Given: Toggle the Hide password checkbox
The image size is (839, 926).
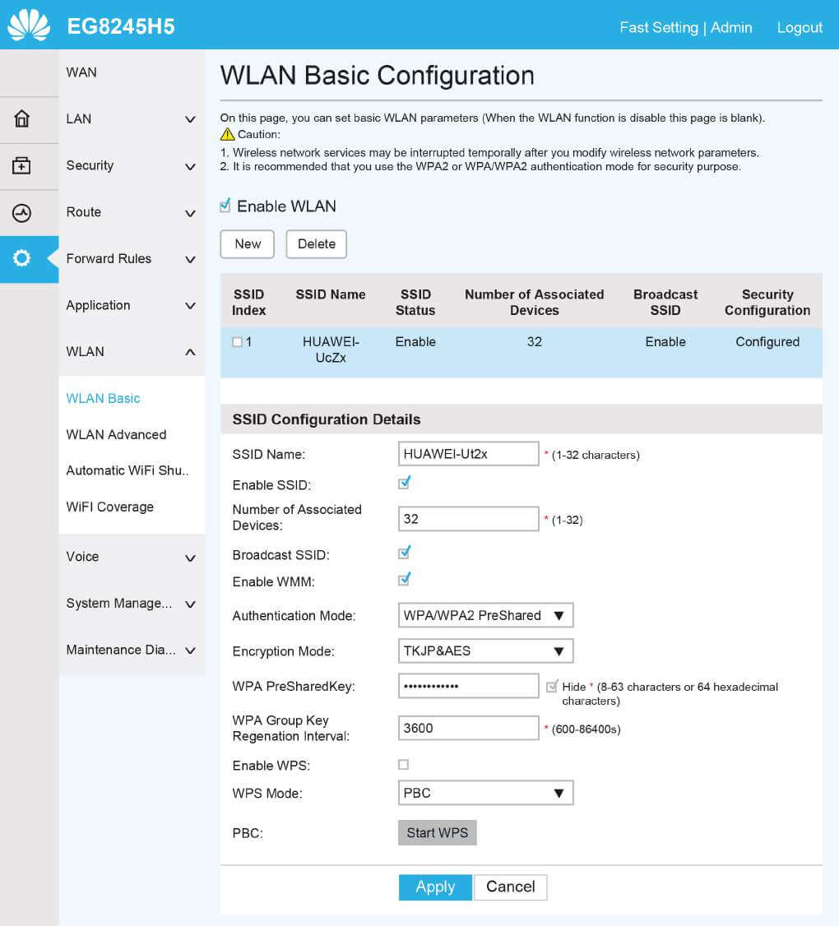Looking at the screenshot, I should tap(552, 686).
